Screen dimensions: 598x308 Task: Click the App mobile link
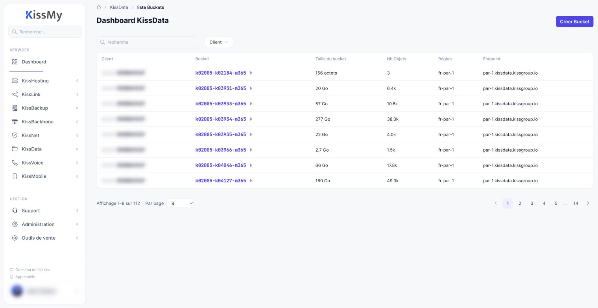(x=25, y=277)
